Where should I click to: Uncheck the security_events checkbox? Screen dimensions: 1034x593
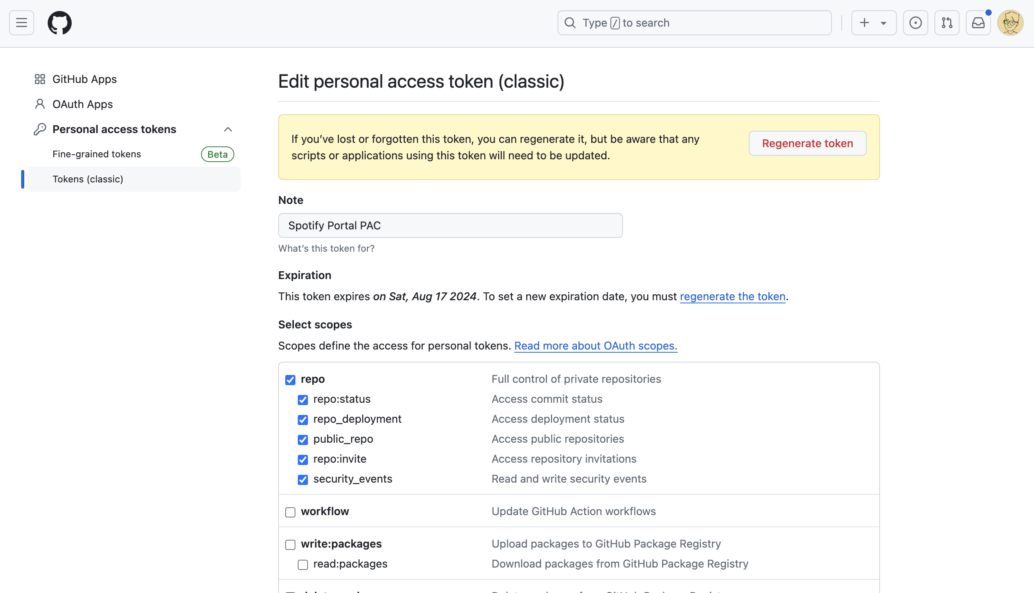[x=303, y=479]
